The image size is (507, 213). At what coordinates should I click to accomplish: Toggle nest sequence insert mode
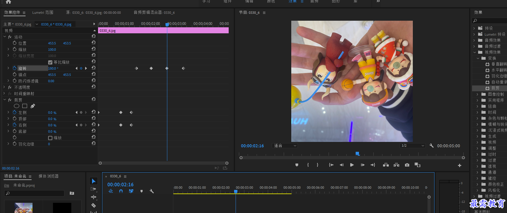111,191
